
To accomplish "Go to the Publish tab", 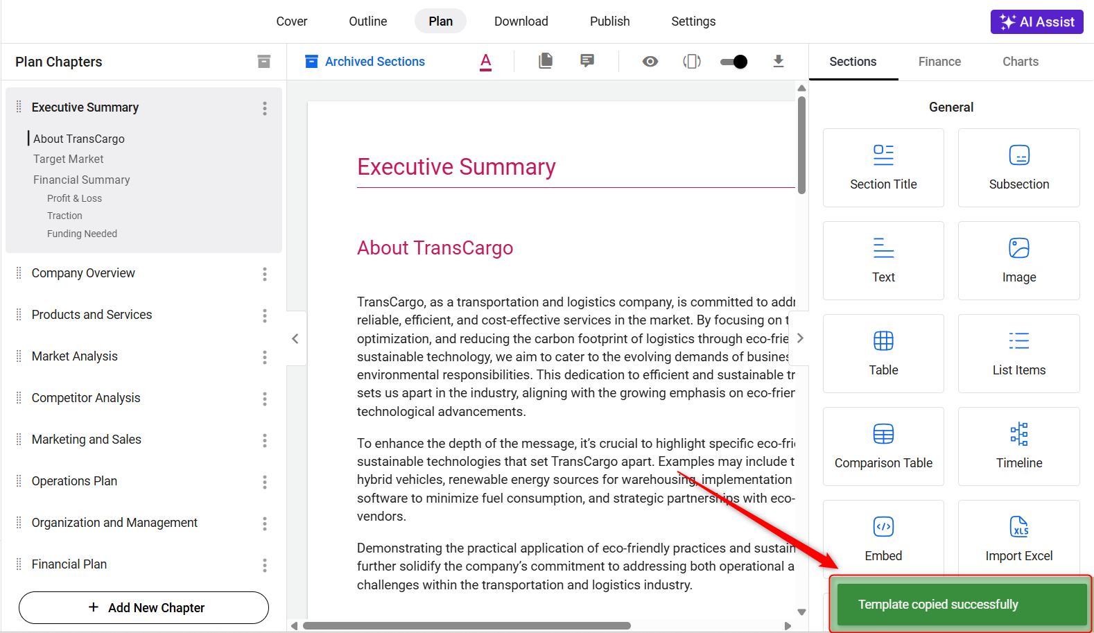I will (610, 21).
